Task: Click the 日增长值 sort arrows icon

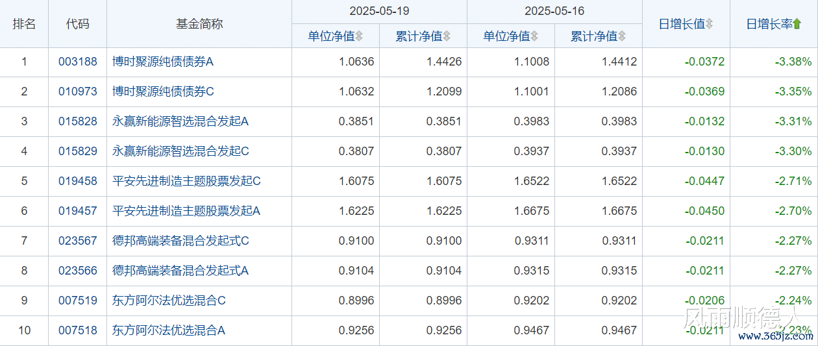Action: tap(709, 24)
